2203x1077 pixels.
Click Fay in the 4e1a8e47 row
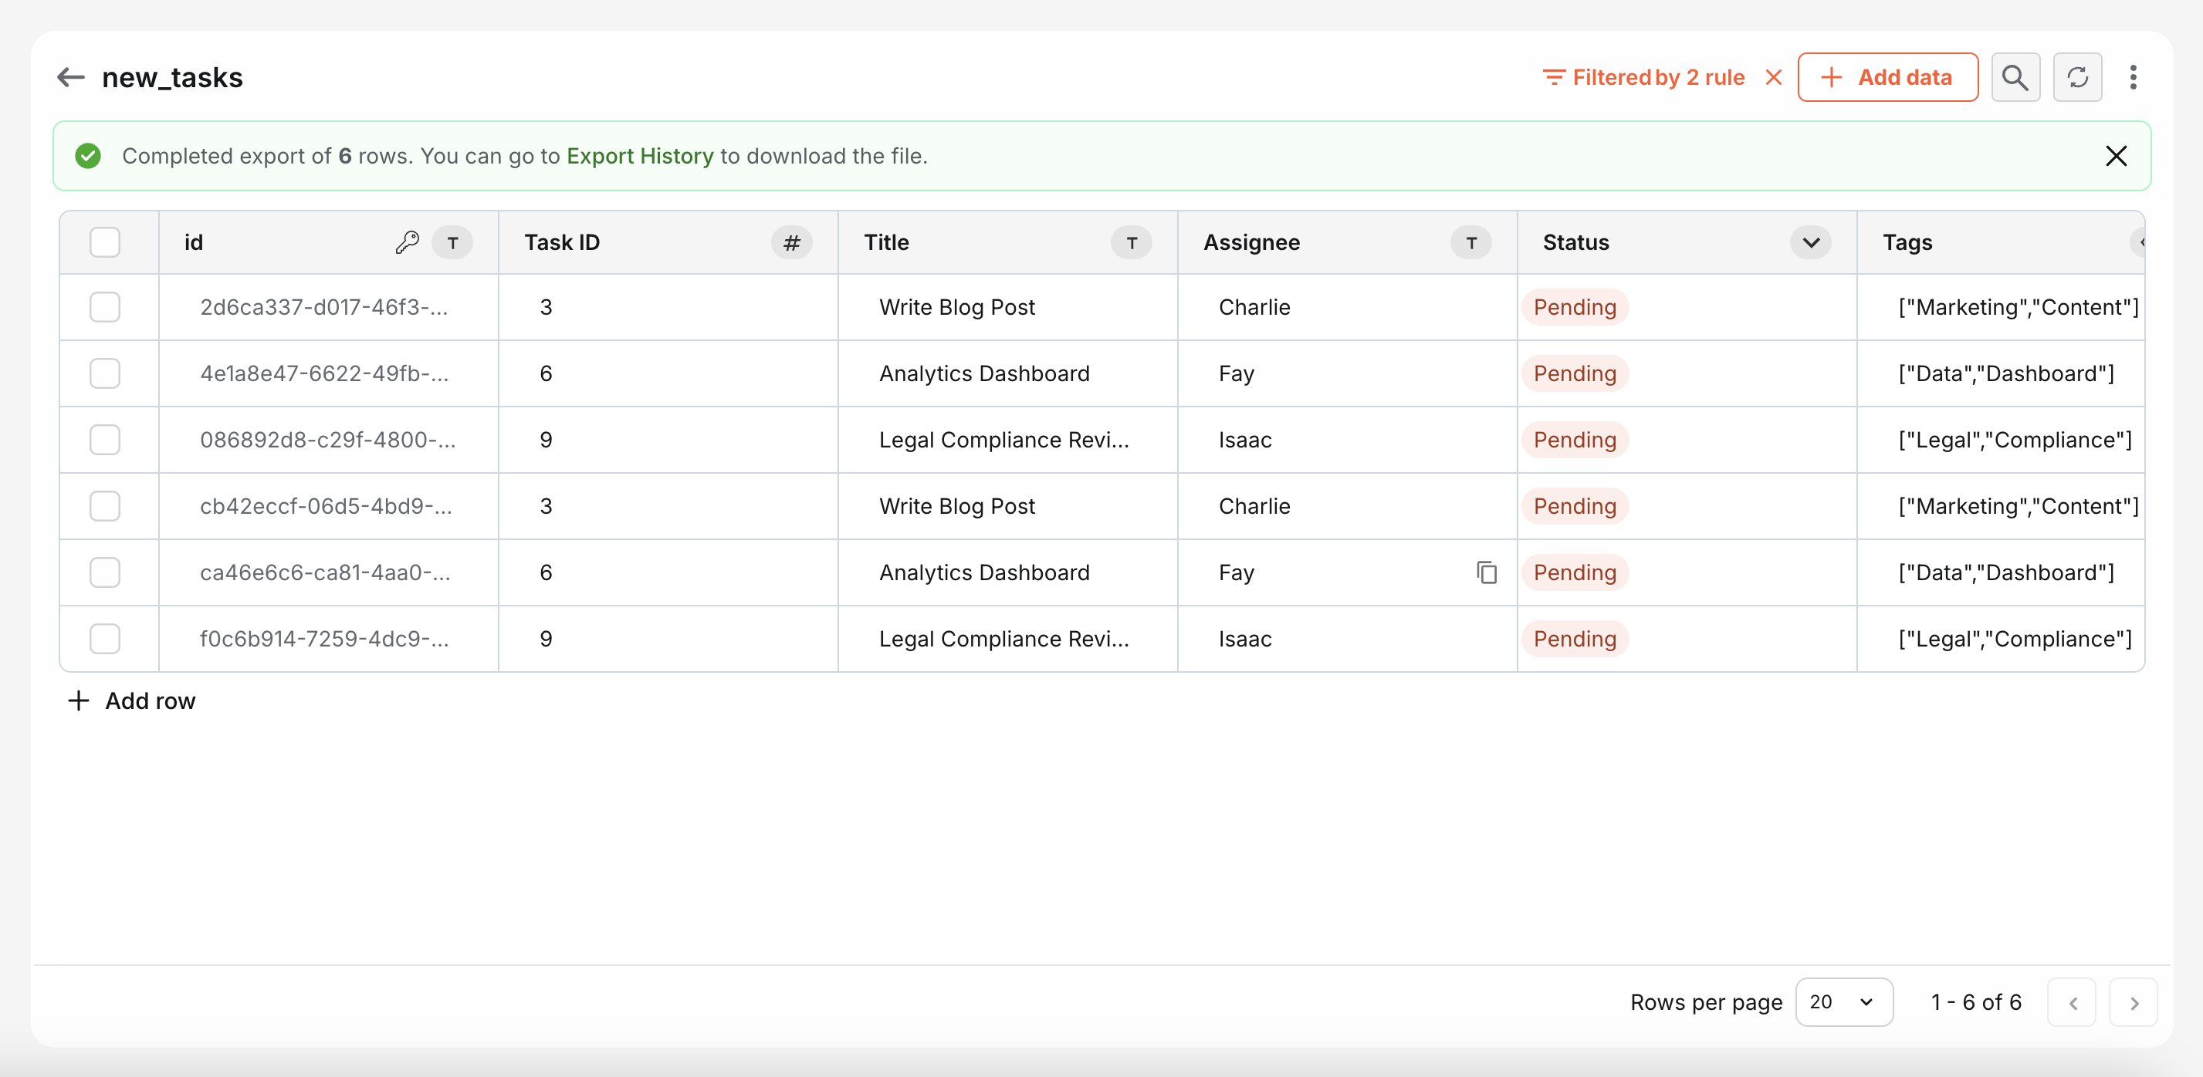tap(1236, 373)
